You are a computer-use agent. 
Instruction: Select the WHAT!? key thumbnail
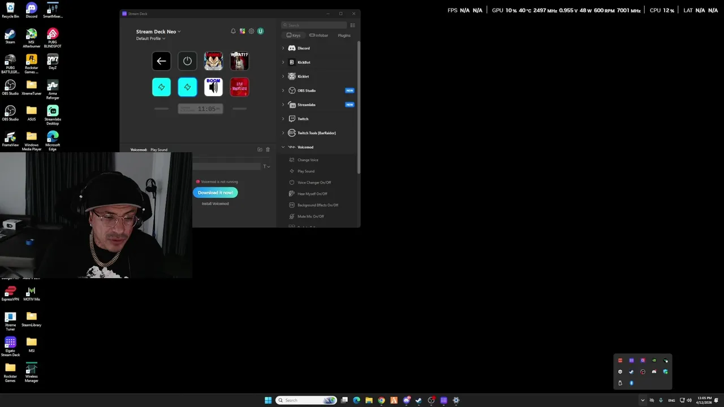click(239, 61)
